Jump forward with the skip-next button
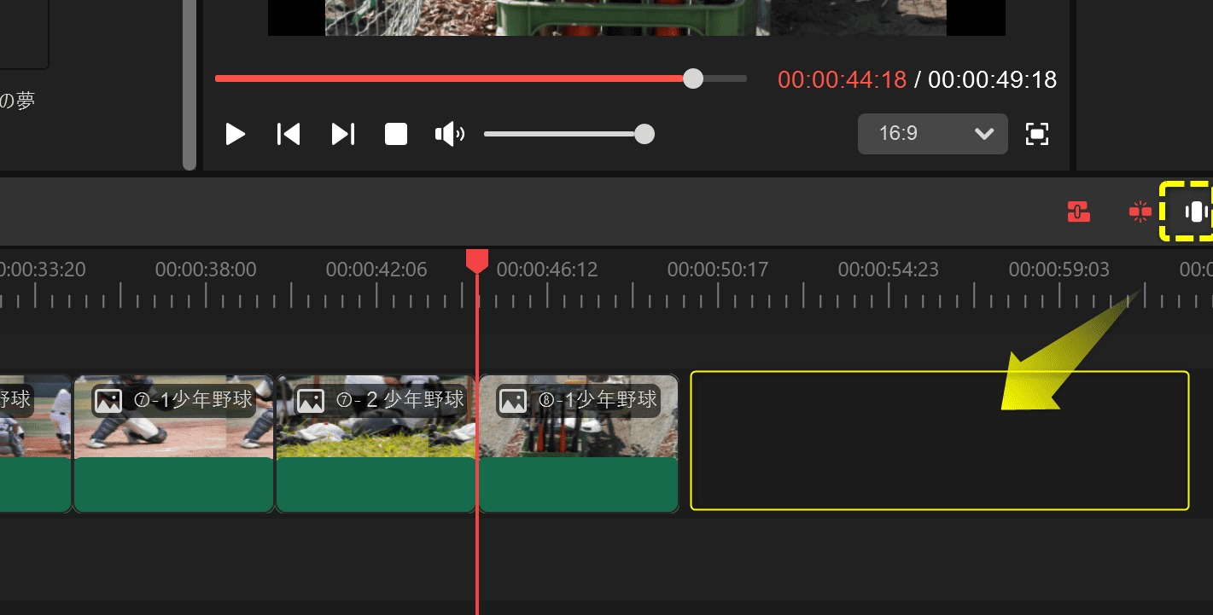1213x615 pixels. 342,134
